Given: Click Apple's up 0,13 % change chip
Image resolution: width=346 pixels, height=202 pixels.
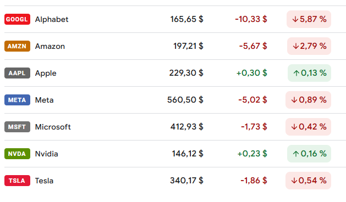Looking at the screenshot, I should pos(309,73).
